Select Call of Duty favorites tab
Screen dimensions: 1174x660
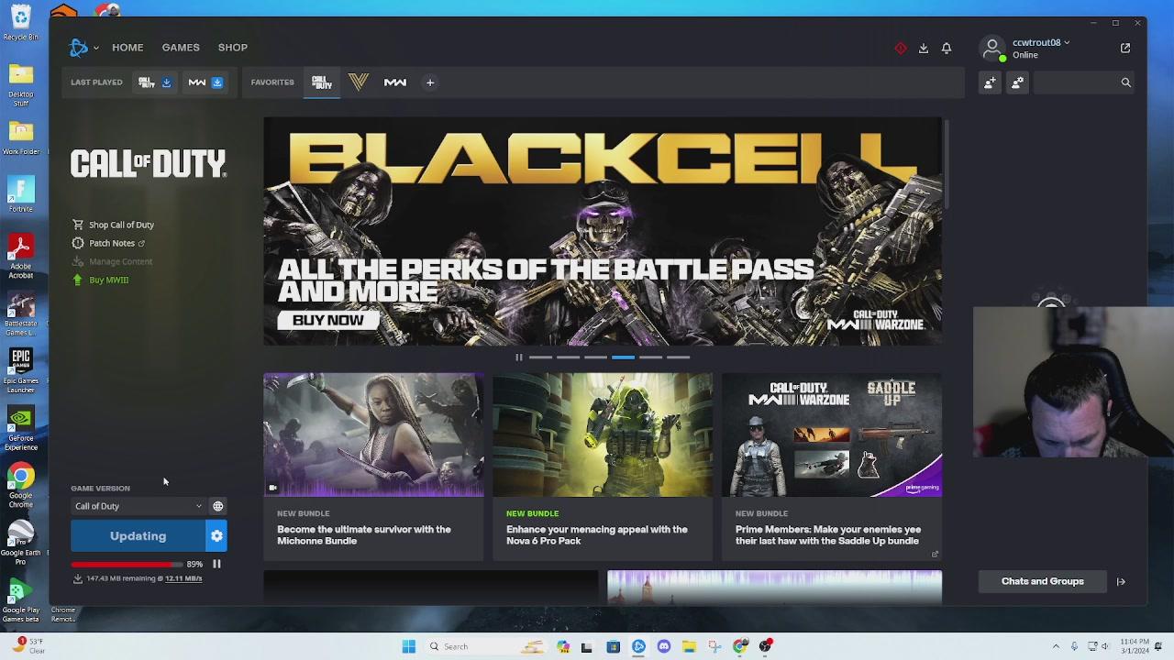322,82
